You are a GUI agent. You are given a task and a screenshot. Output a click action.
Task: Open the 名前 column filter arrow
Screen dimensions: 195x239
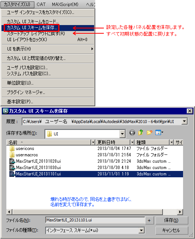(93, 143)
